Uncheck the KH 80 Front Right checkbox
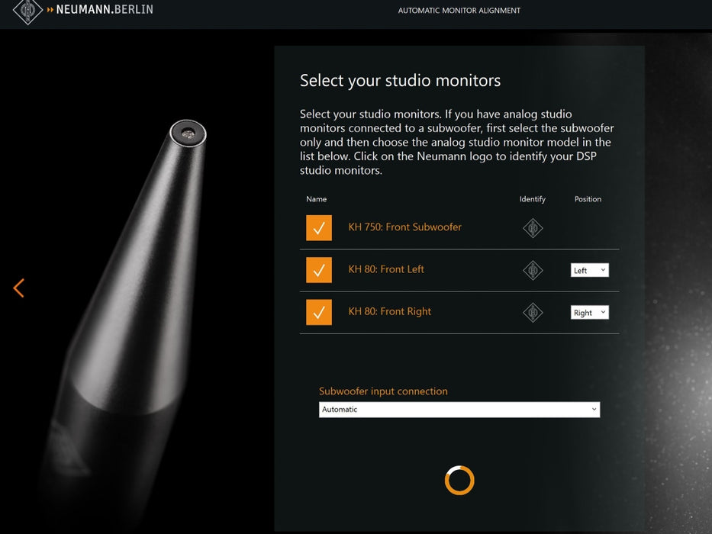This screenshot has height=534, width=712. point(319,313)
